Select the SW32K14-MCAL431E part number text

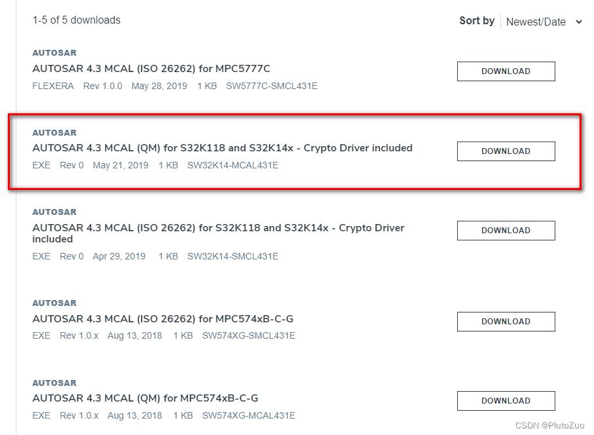pyautogui.click(x=232, y=165)
